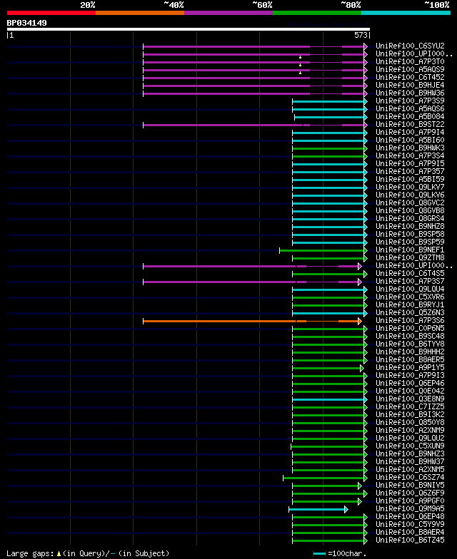This screenshot has height=559, width=457.
Task: Select the UniRef100_A7P9I4 label
Action: 410,133
